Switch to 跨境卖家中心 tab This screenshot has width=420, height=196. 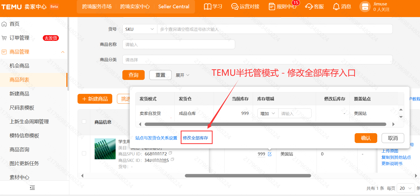click(135, 7)
